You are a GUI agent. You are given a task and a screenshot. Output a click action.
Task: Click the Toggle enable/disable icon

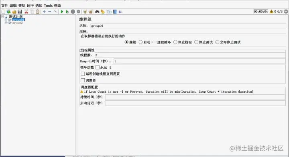tap(55, 12)
